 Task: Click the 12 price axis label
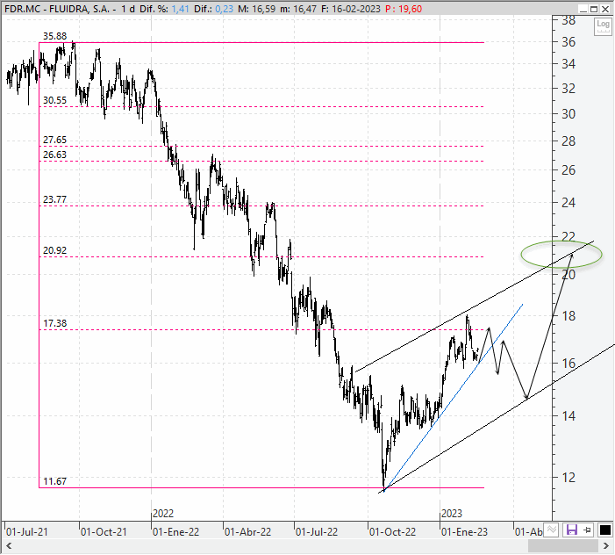pyautogui.click(x=569, y=478)
